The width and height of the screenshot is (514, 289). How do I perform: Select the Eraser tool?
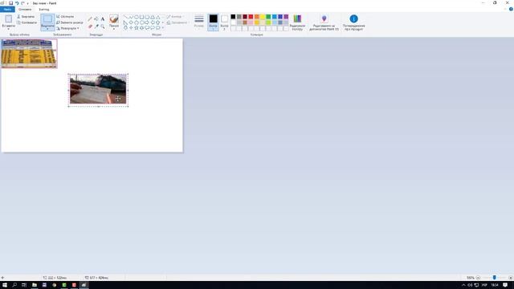(90, 26)
